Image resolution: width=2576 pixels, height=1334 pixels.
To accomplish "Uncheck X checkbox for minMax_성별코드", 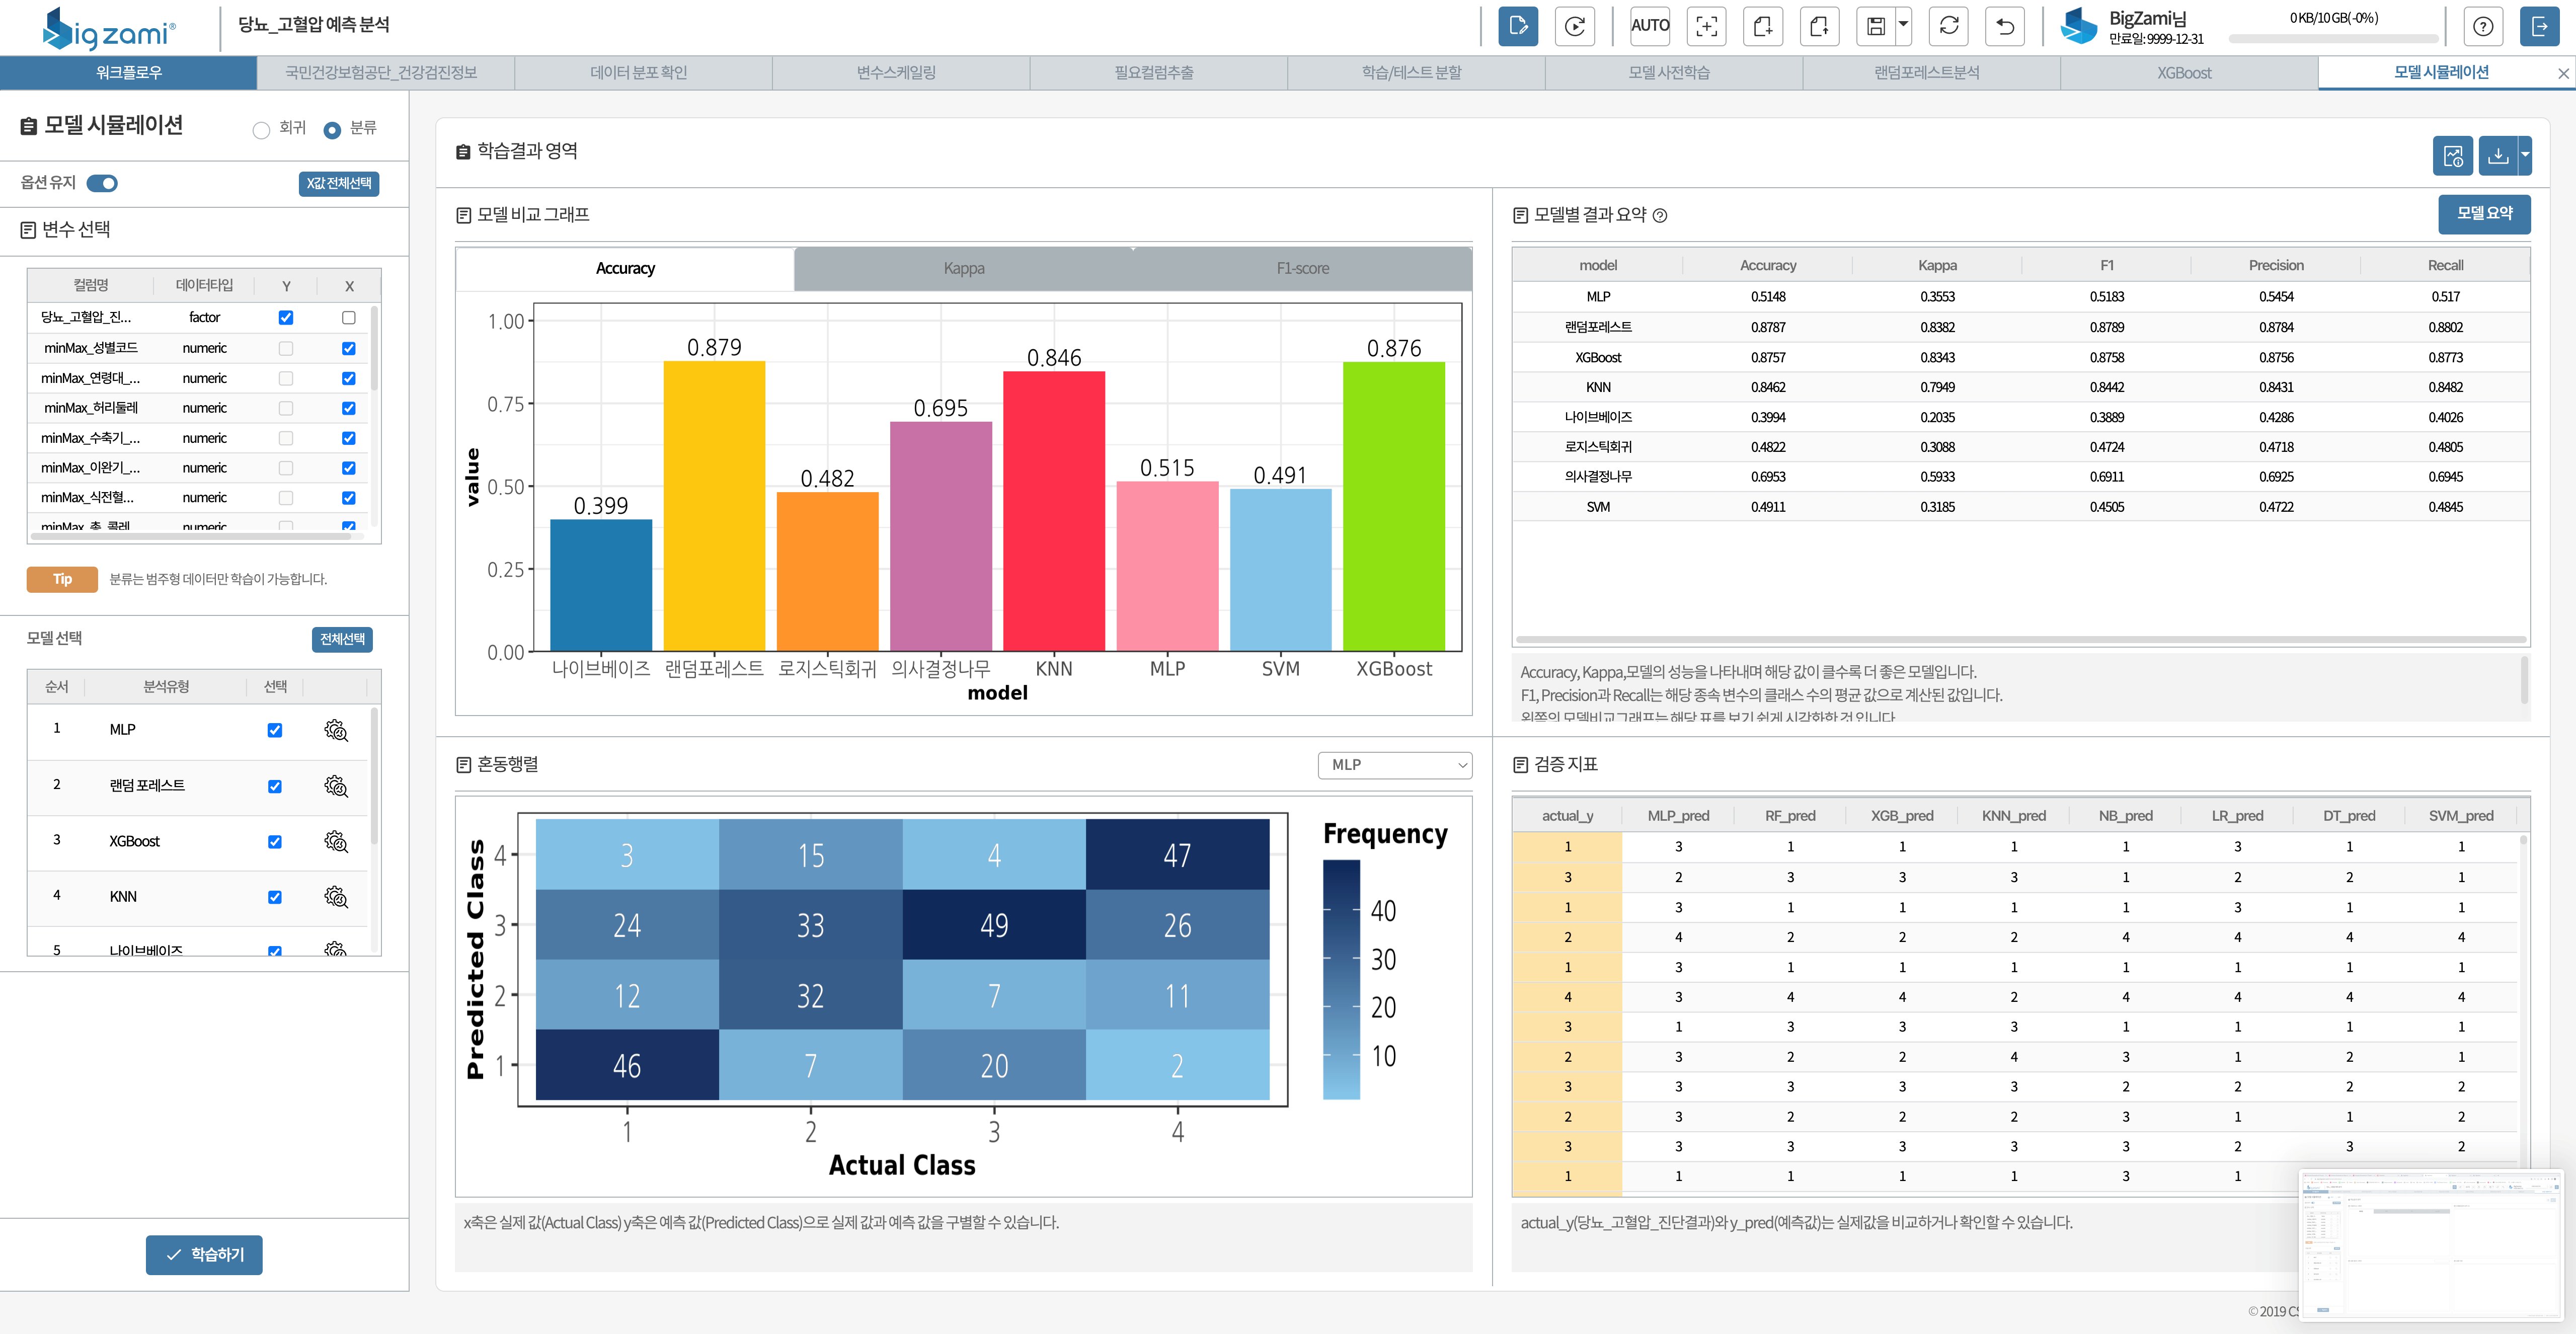I will 349,348.
